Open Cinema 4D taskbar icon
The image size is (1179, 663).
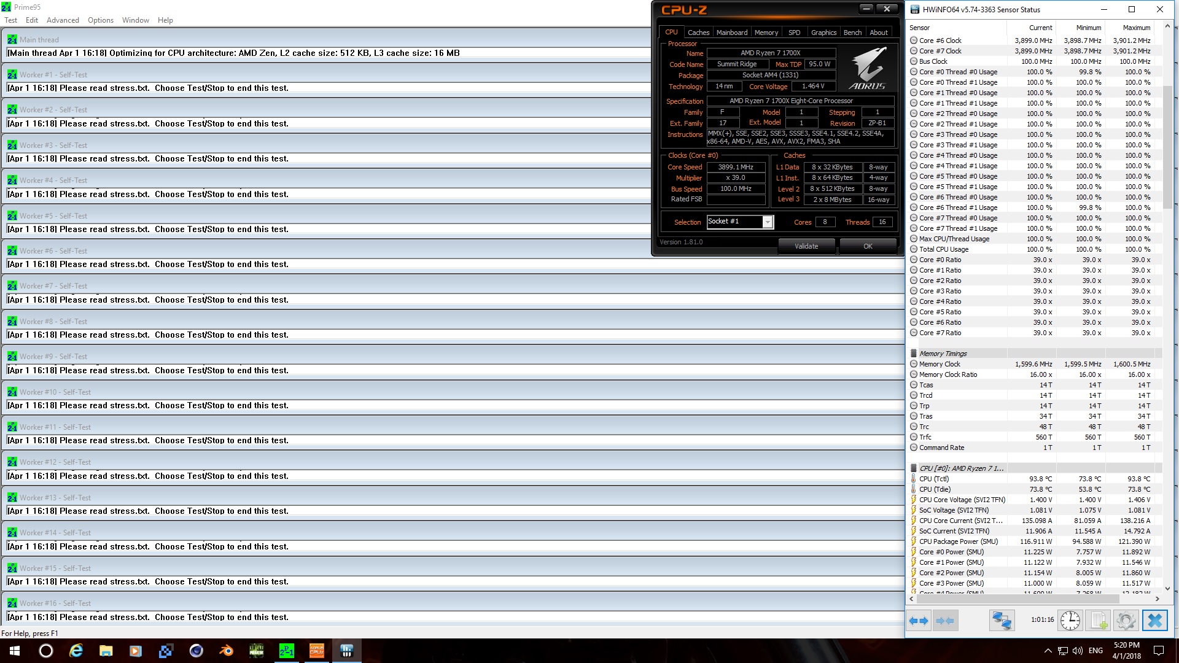pyautogui.click(x=196, y=651)
